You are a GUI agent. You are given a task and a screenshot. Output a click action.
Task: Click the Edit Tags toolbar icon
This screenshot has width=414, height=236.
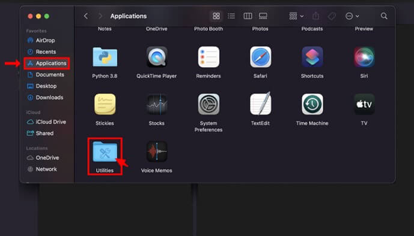332,16
